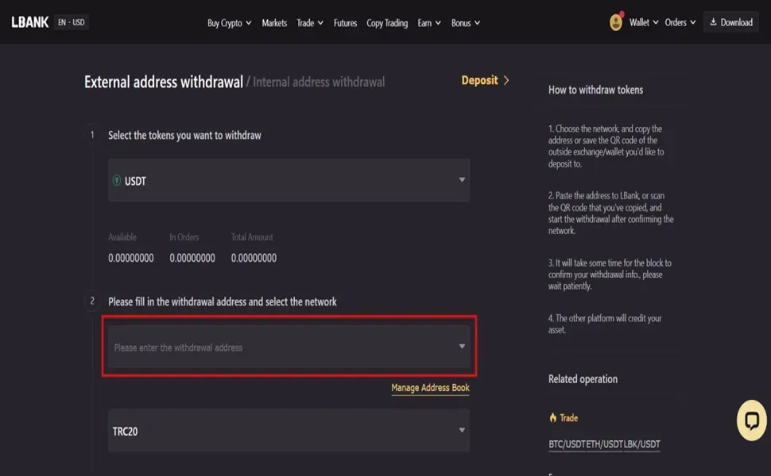
Task: Open the Buy Crypto dropdown
Action: click(229, 22)
